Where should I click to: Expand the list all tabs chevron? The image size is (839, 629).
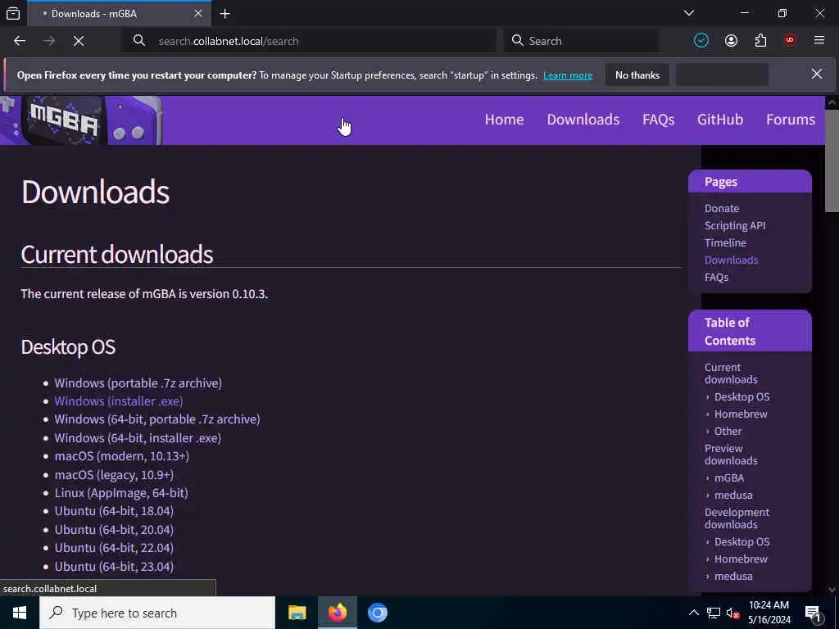point(689,13)
